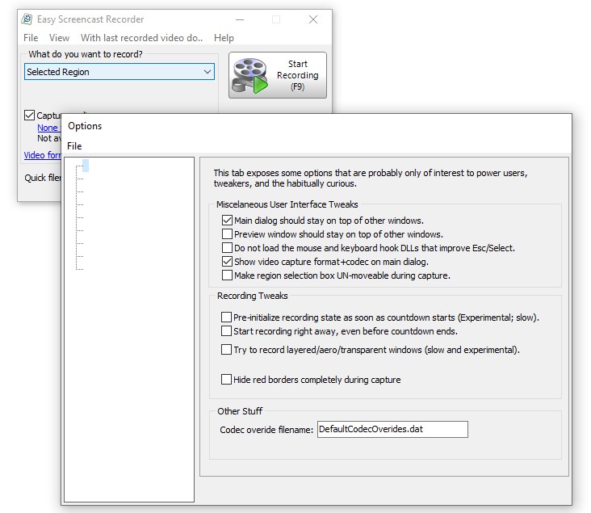591x513 pixels.
Task: Check Start recording right away option
Action: (226, 330)
